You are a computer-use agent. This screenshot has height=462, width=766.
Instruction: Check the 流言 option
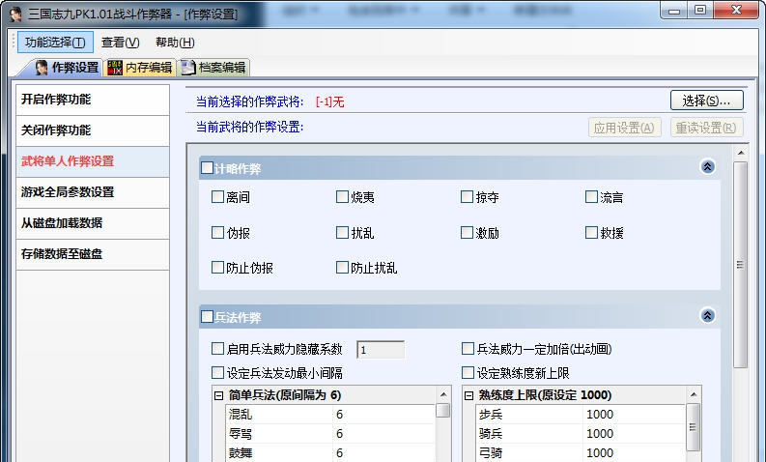tap(591, 197)
